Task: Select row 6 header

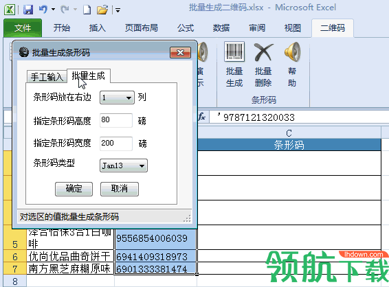Action: (15, 256)
